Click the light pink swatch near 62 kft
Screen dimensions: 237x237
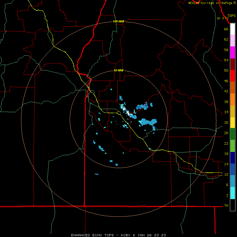pos(233,40)
